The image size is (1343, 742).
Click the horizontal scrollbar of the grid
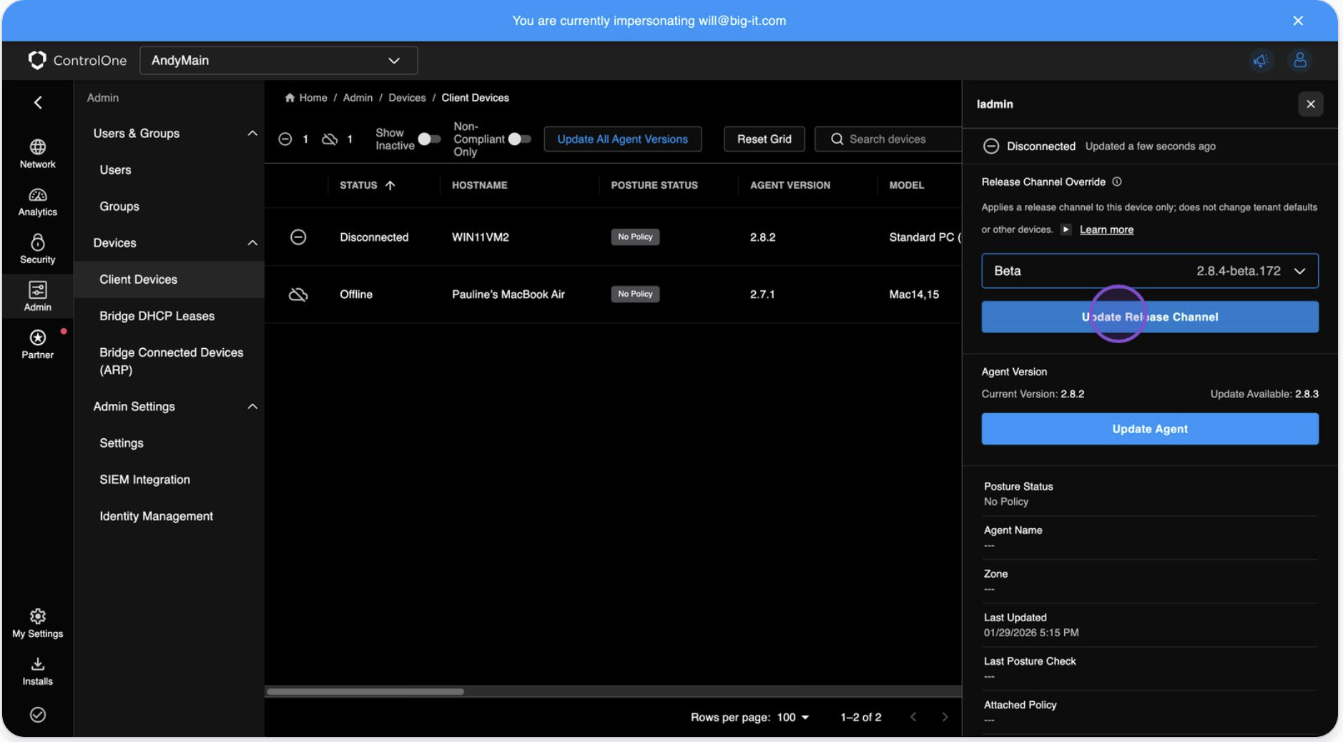click(x=365, y=691)
